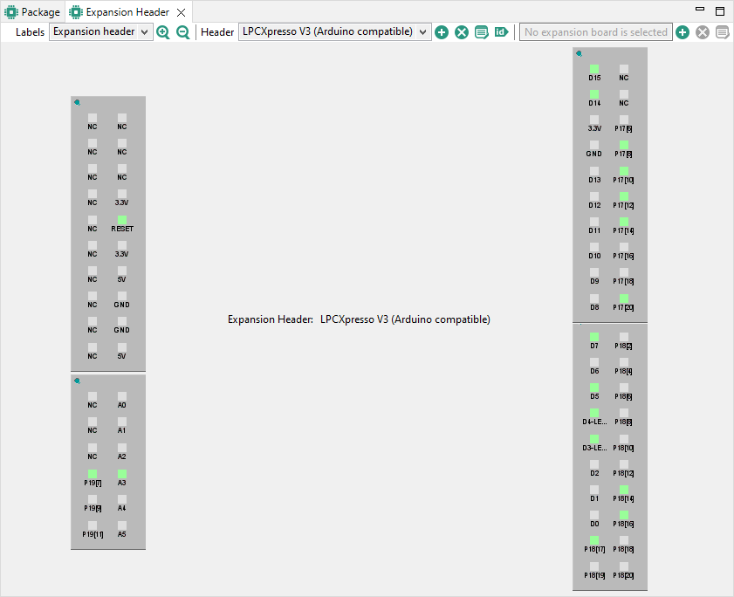Viewport: 734px width, 597px height.
Task: Close the Expansion Header tab
Action: (x=181, y=12)
